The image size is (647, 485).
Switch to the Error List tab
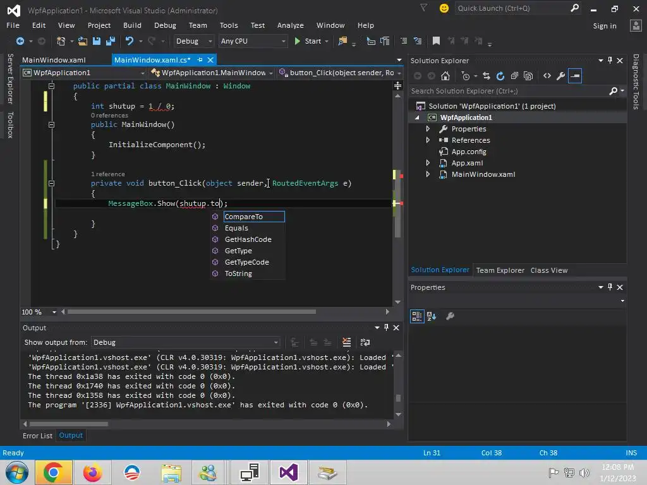click(x=37, y=436)
